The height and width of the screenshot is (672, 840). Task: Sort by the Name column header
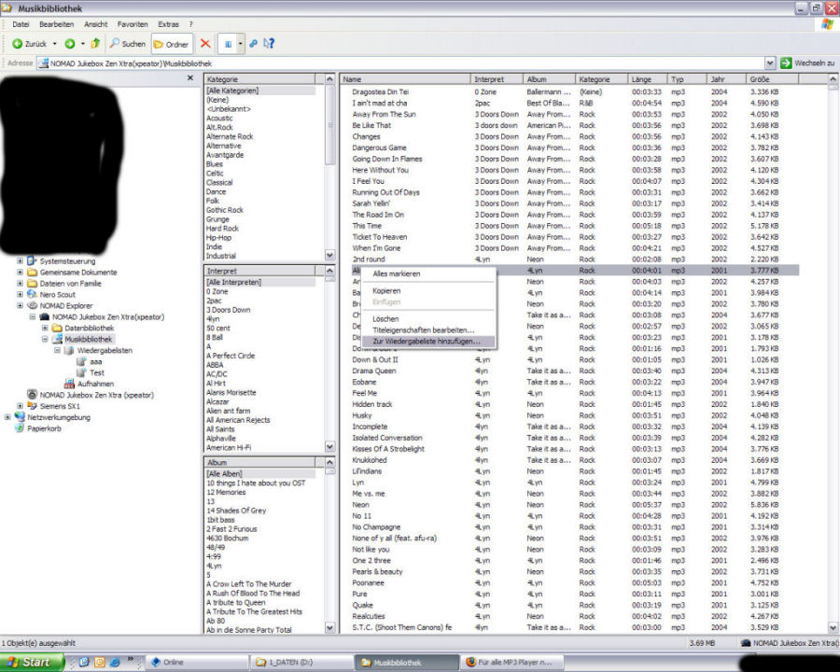(x=405, y=79)
